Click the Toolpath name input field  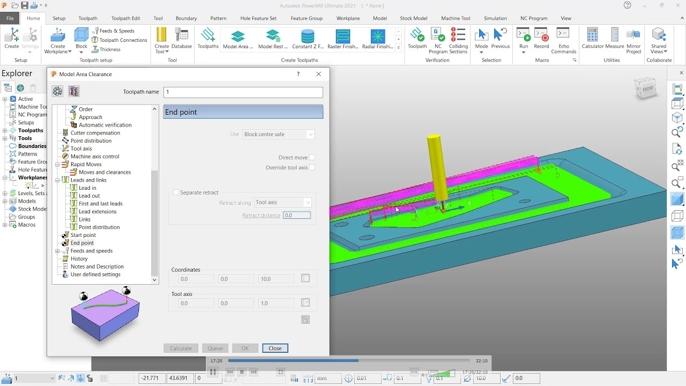pyautogui.click(x=243, y=92)
